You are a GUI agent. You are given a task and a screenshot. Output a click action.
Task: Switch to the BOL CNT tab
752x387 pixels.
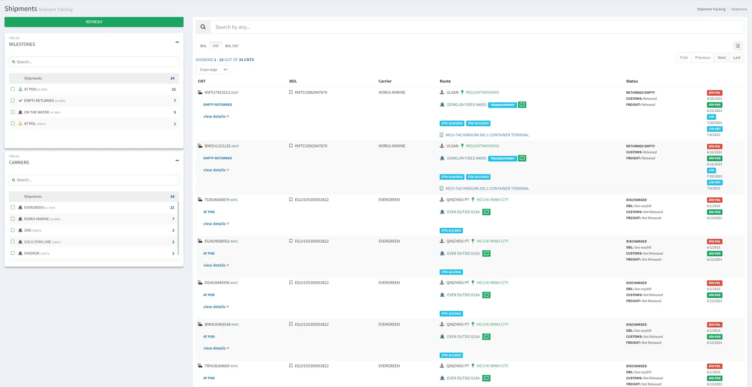click(232, 46)
